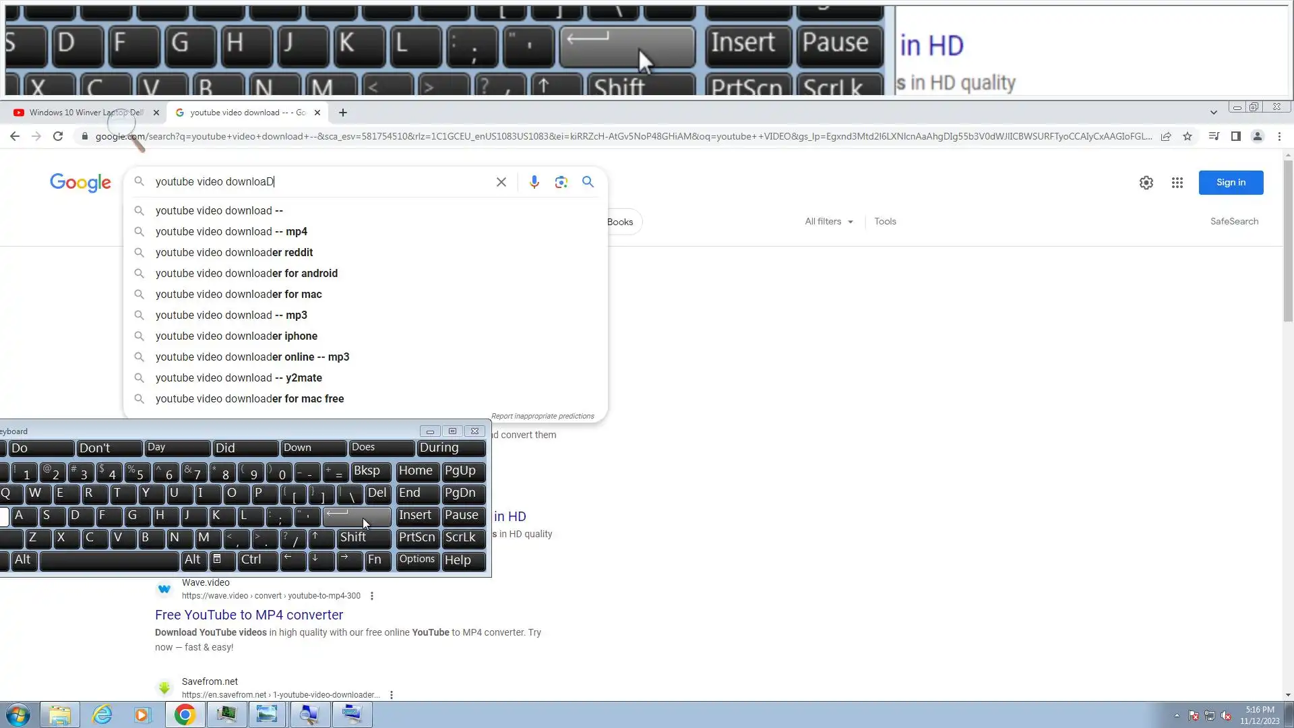Reload the page in Chrome
Screen dimensions: 1294x728
[x=58, y=136]
